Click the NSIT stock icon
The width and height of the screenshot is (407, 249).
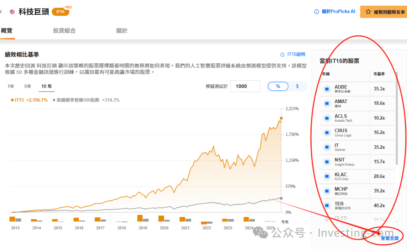click(x=327, y=162)
